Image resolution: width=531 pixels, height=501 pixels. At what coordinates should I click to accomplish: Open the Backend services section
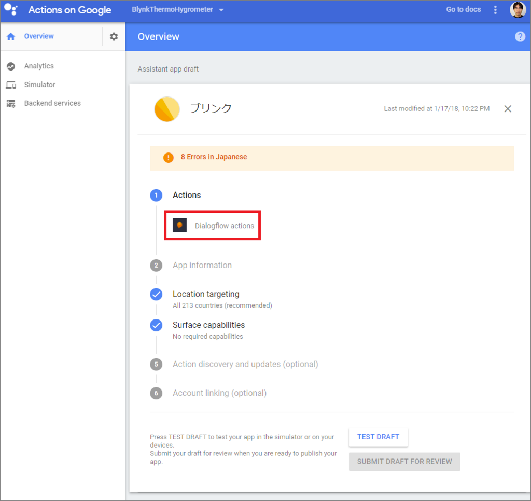tap(52, 103)
